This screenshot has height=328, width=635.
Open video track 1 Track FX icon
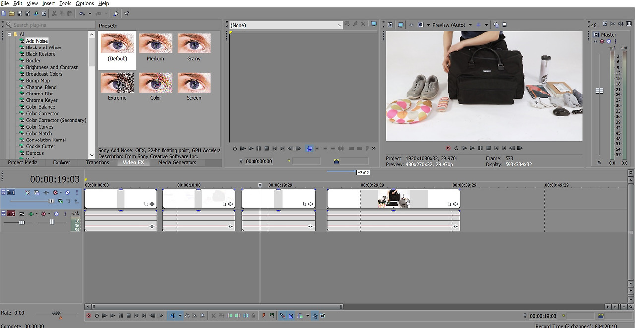click(46, 193)
